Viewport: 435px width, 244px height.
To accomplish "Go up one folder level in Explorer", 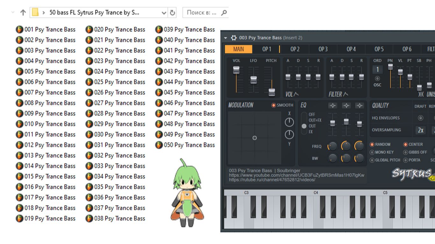I will (23, 13).
